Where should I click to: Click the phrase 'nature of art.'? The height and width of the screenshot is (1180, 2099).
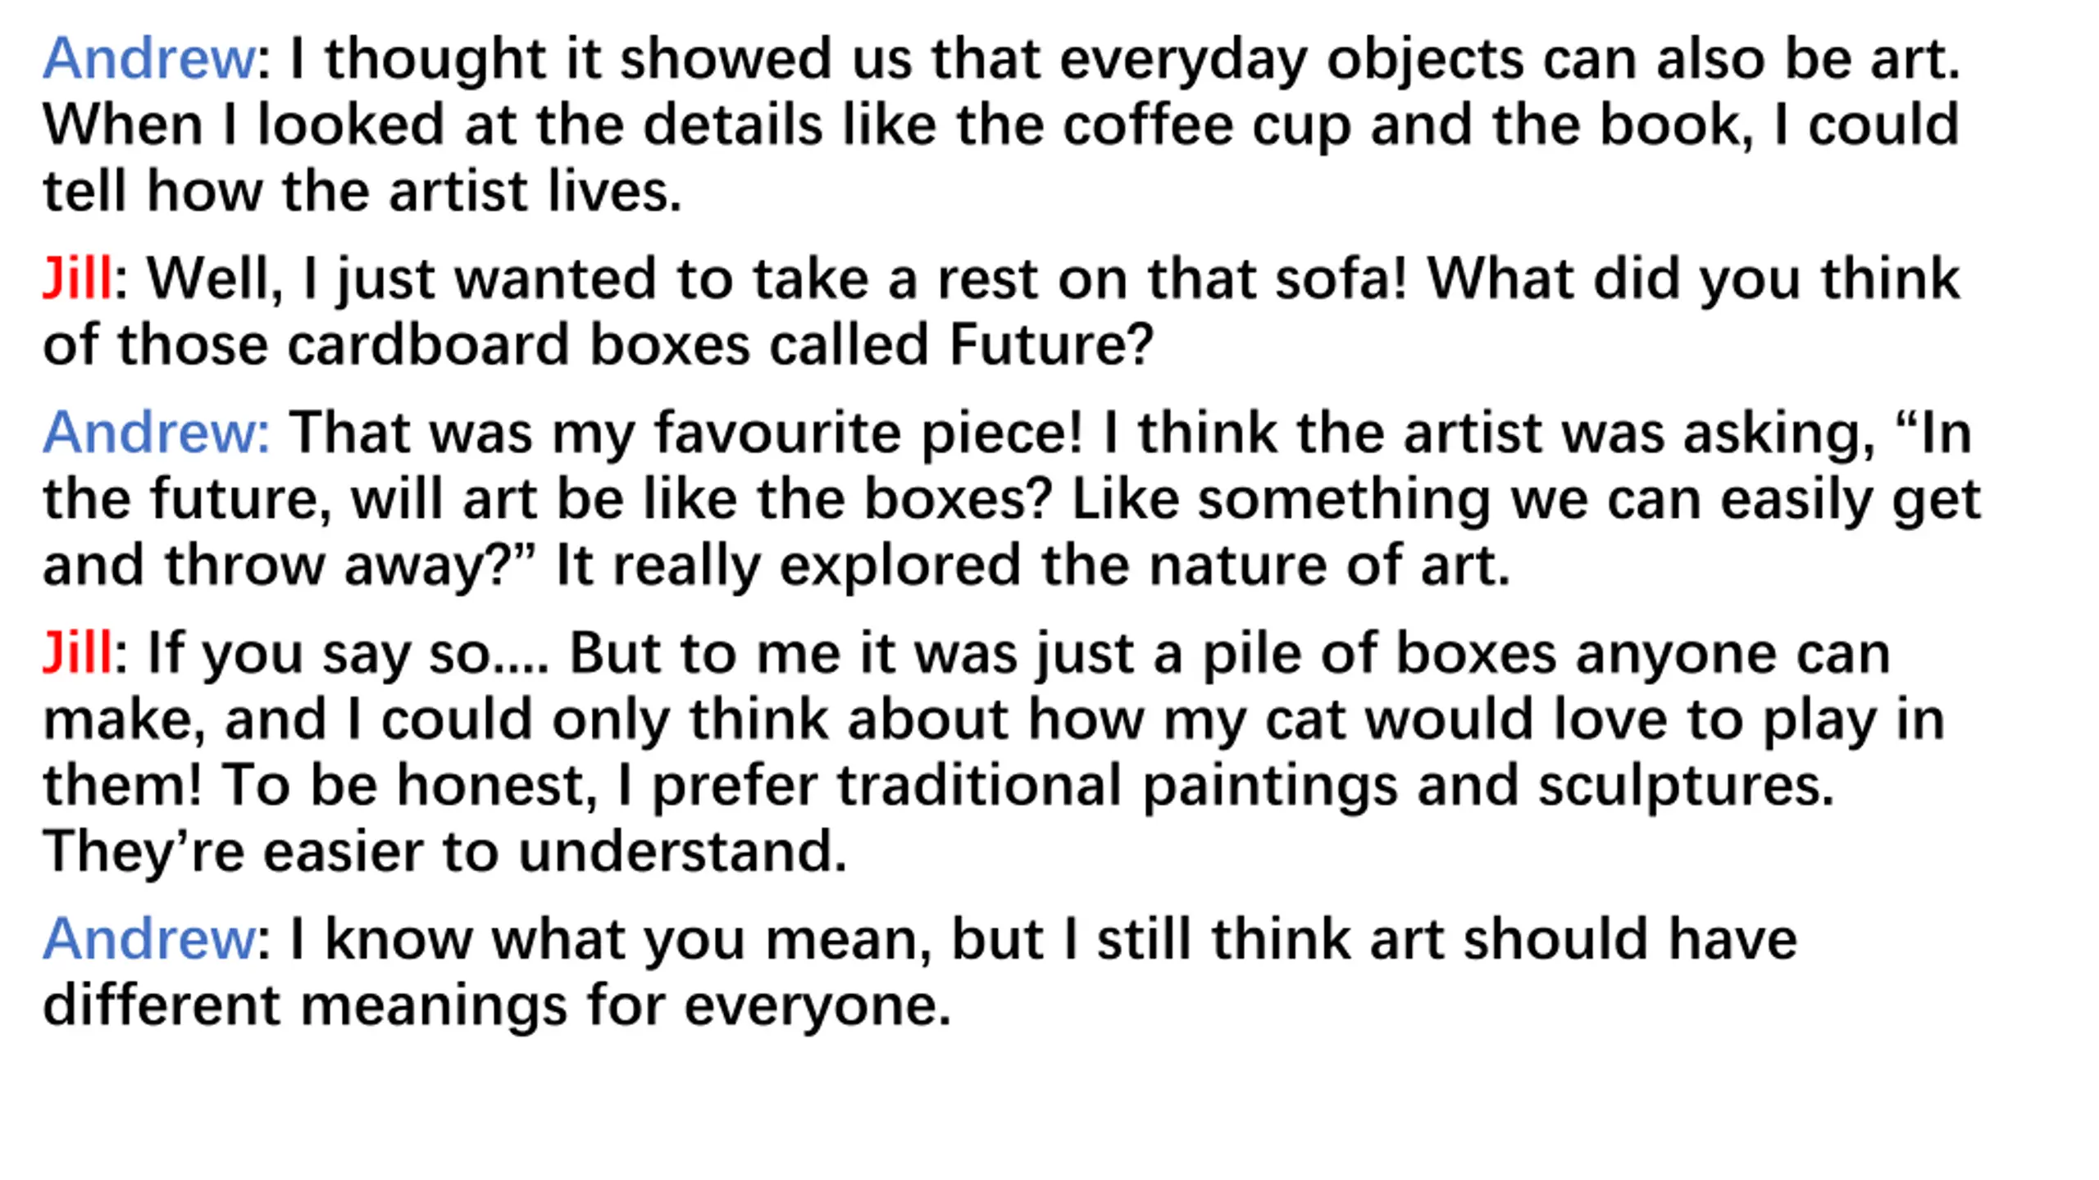[x=1329, y=565]
